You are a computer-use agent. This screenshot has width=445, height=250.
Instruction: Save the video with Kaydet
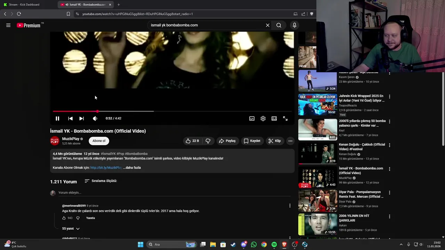(x=252, y=141)
